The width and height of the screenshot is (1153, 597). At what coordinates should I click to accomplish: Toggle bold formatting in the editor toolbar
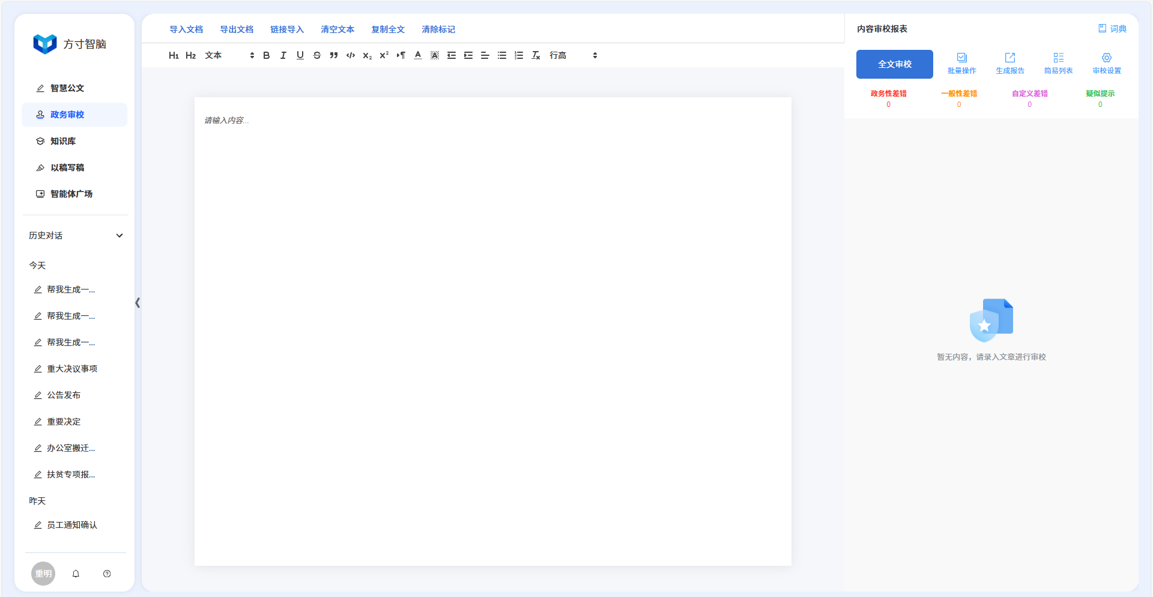266,55
